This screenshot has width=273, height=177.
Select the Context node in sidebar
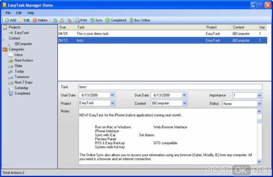pos(14,38)
